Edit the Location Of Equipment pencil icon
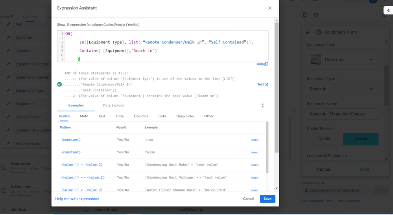393x215 pixels. pyautogui.click(x=9, y=130)
